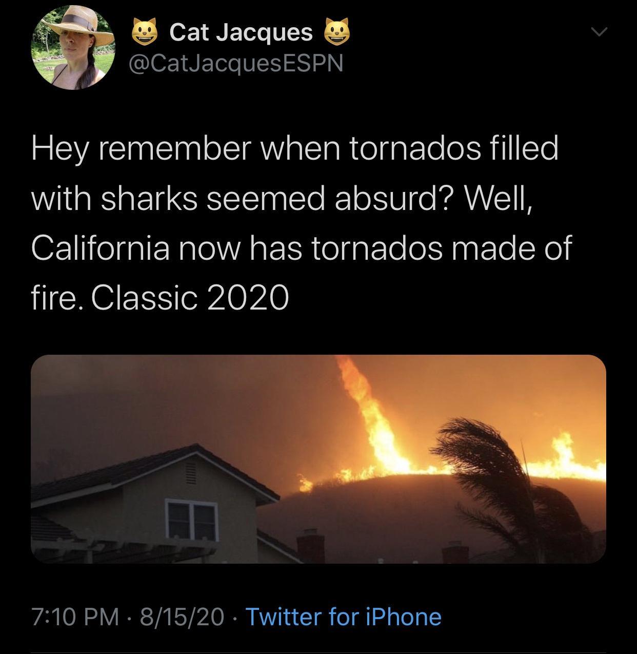Click the 8/15/20 date
This screenshot has height=654, width=637.
click(182, 617)
